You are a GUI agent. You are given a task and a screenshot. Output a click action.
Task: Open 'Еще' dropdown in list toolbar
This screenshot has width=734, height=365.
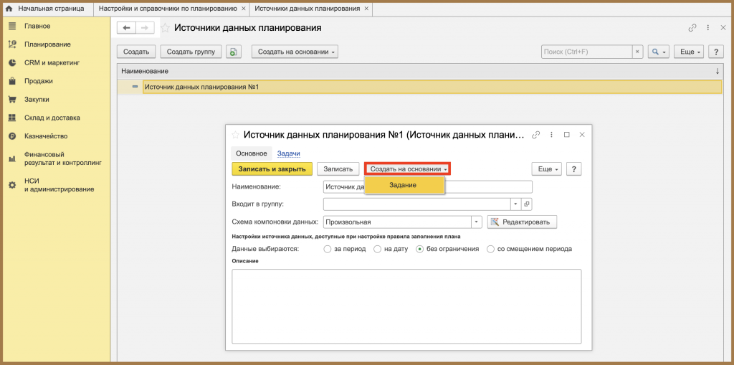[x=689, y=52]
